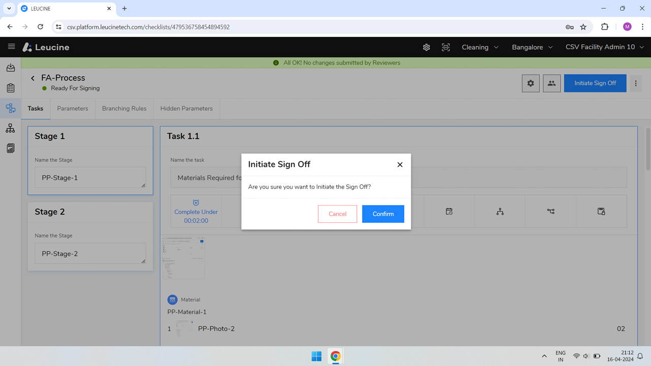
Task: Click the task dependency connector icon
Action: 550,211
